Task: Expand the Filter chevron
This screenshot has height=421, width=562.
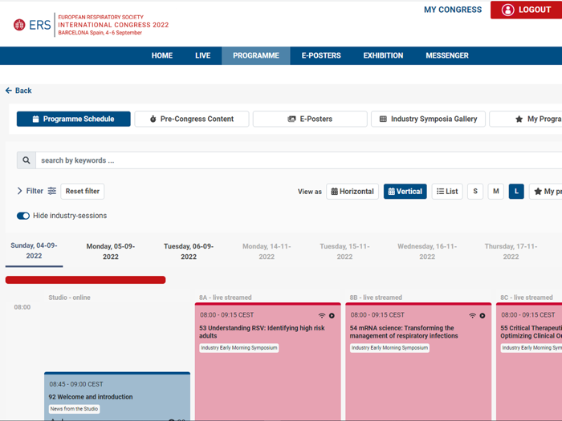Action: tap(20, 192)
